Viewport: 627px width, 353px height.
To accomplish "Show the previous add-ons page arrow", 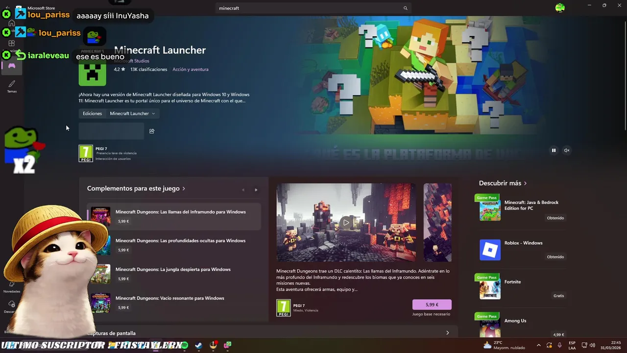I will pos(243,190).
